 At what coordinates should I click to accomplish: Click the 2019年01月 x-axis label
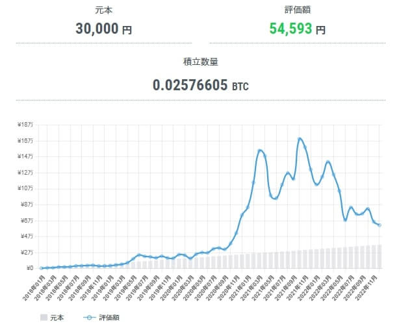click(102, 288)
